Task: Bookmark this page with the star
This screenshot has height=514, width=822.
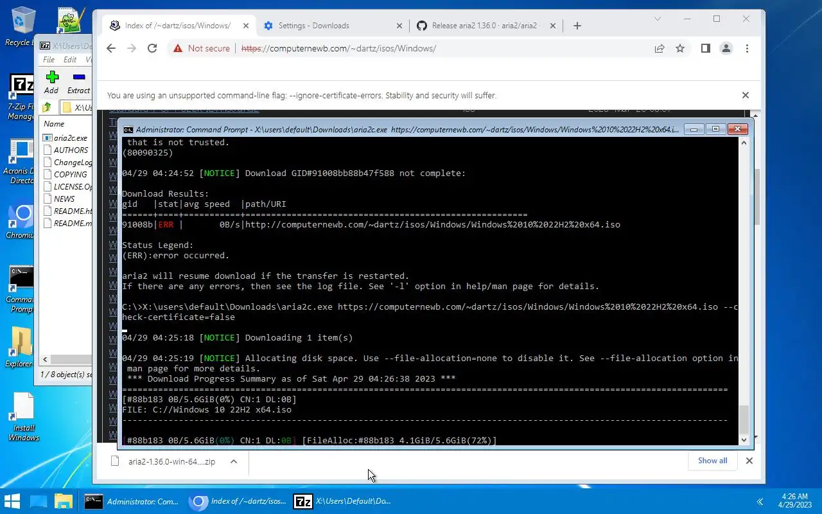Action: (680, 48)
